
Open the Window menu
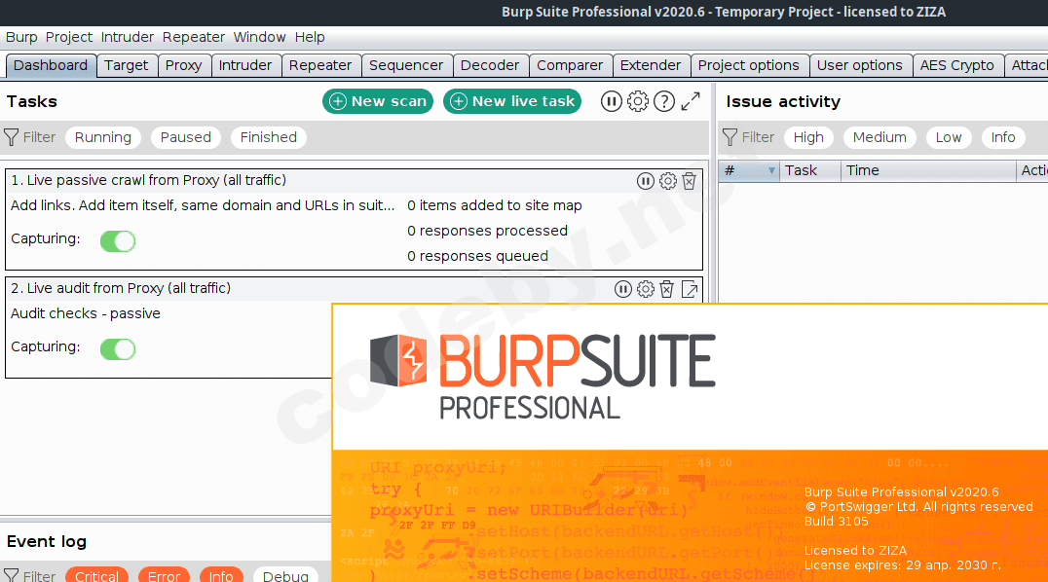pos(259,37)
